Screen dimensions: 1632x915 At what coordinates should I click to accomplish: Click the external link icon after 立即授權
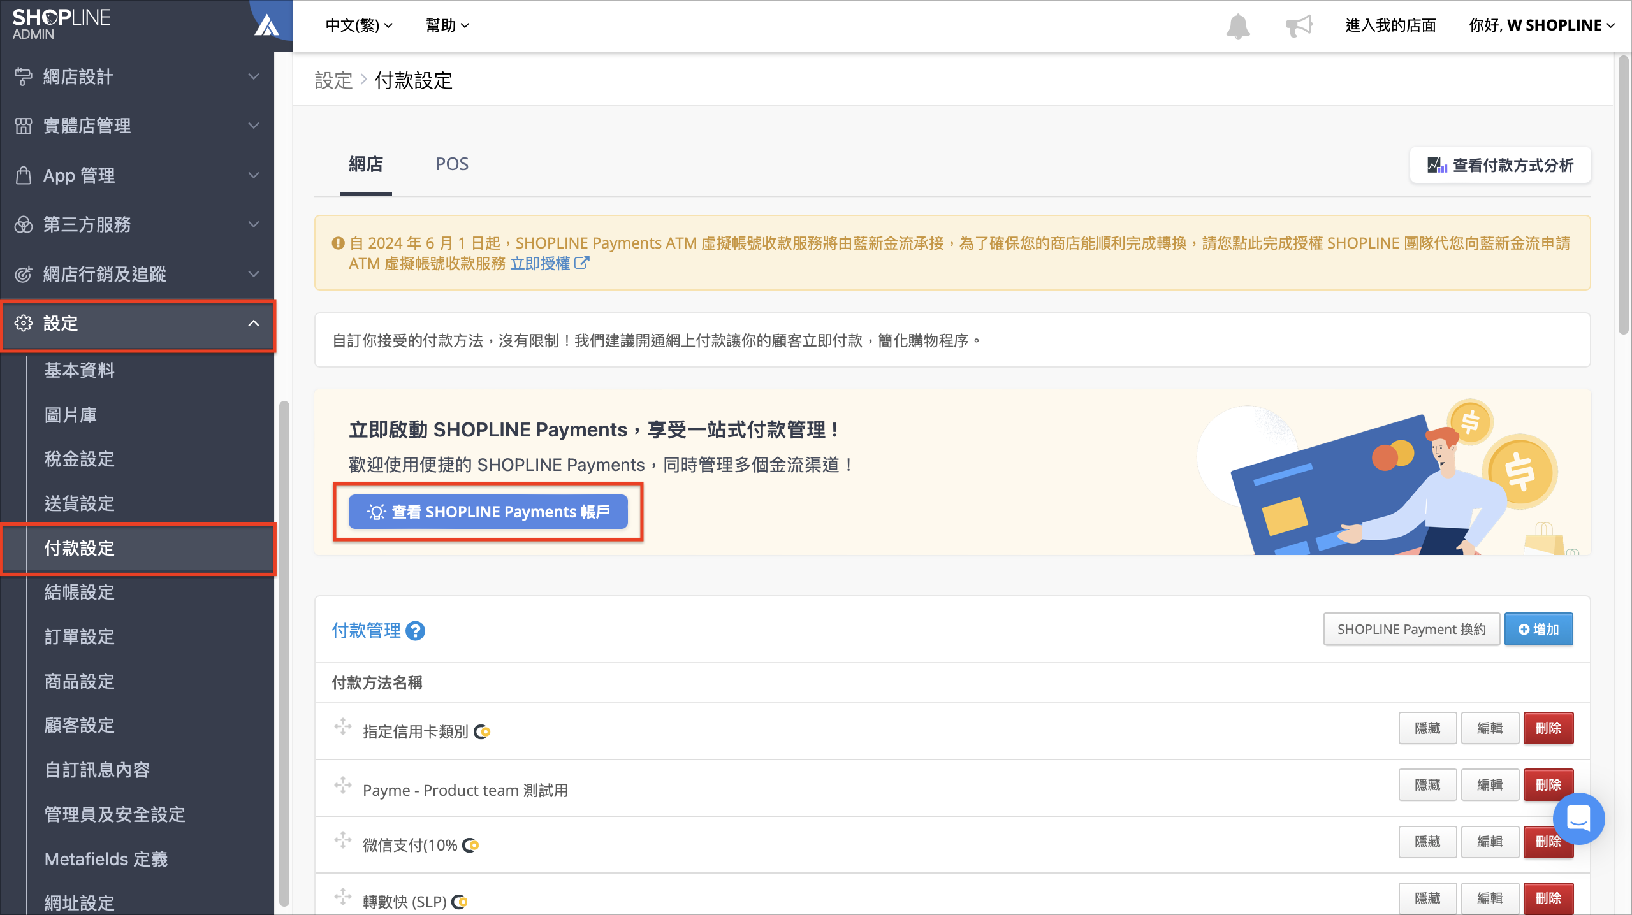(x=581, y=263)
